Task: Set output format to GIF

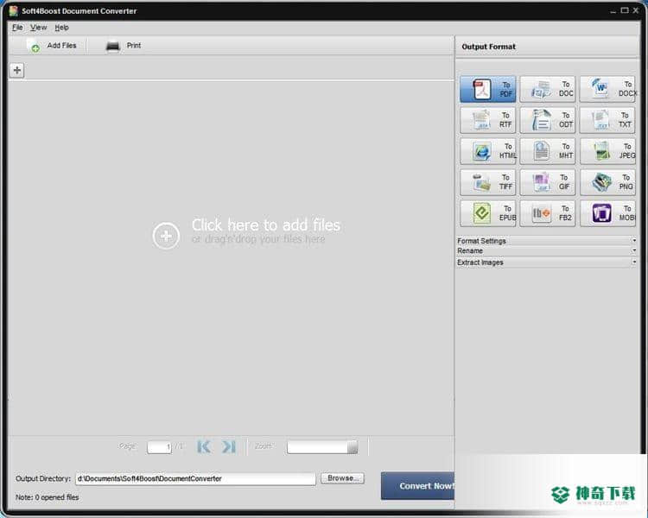Action: [x=547, y=182]
